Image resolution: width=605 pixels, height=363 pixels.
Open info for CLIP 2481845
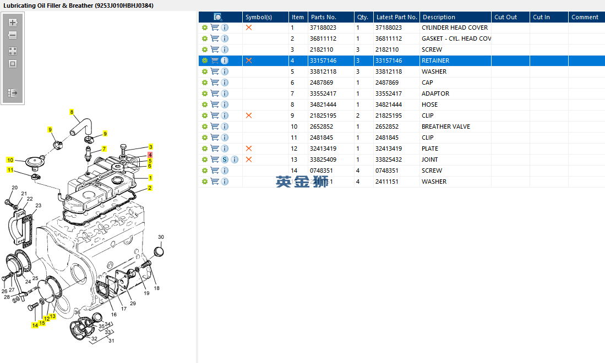click(225, 137)
